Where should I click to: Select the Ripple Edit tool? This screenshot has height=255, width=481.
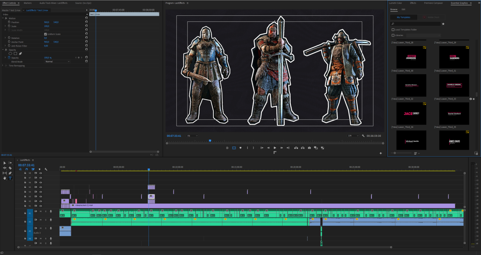[x=4, y=168]
